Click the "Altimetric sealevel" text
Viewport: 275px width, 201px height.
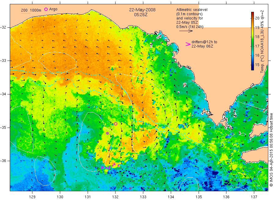[x=192, y=10]
